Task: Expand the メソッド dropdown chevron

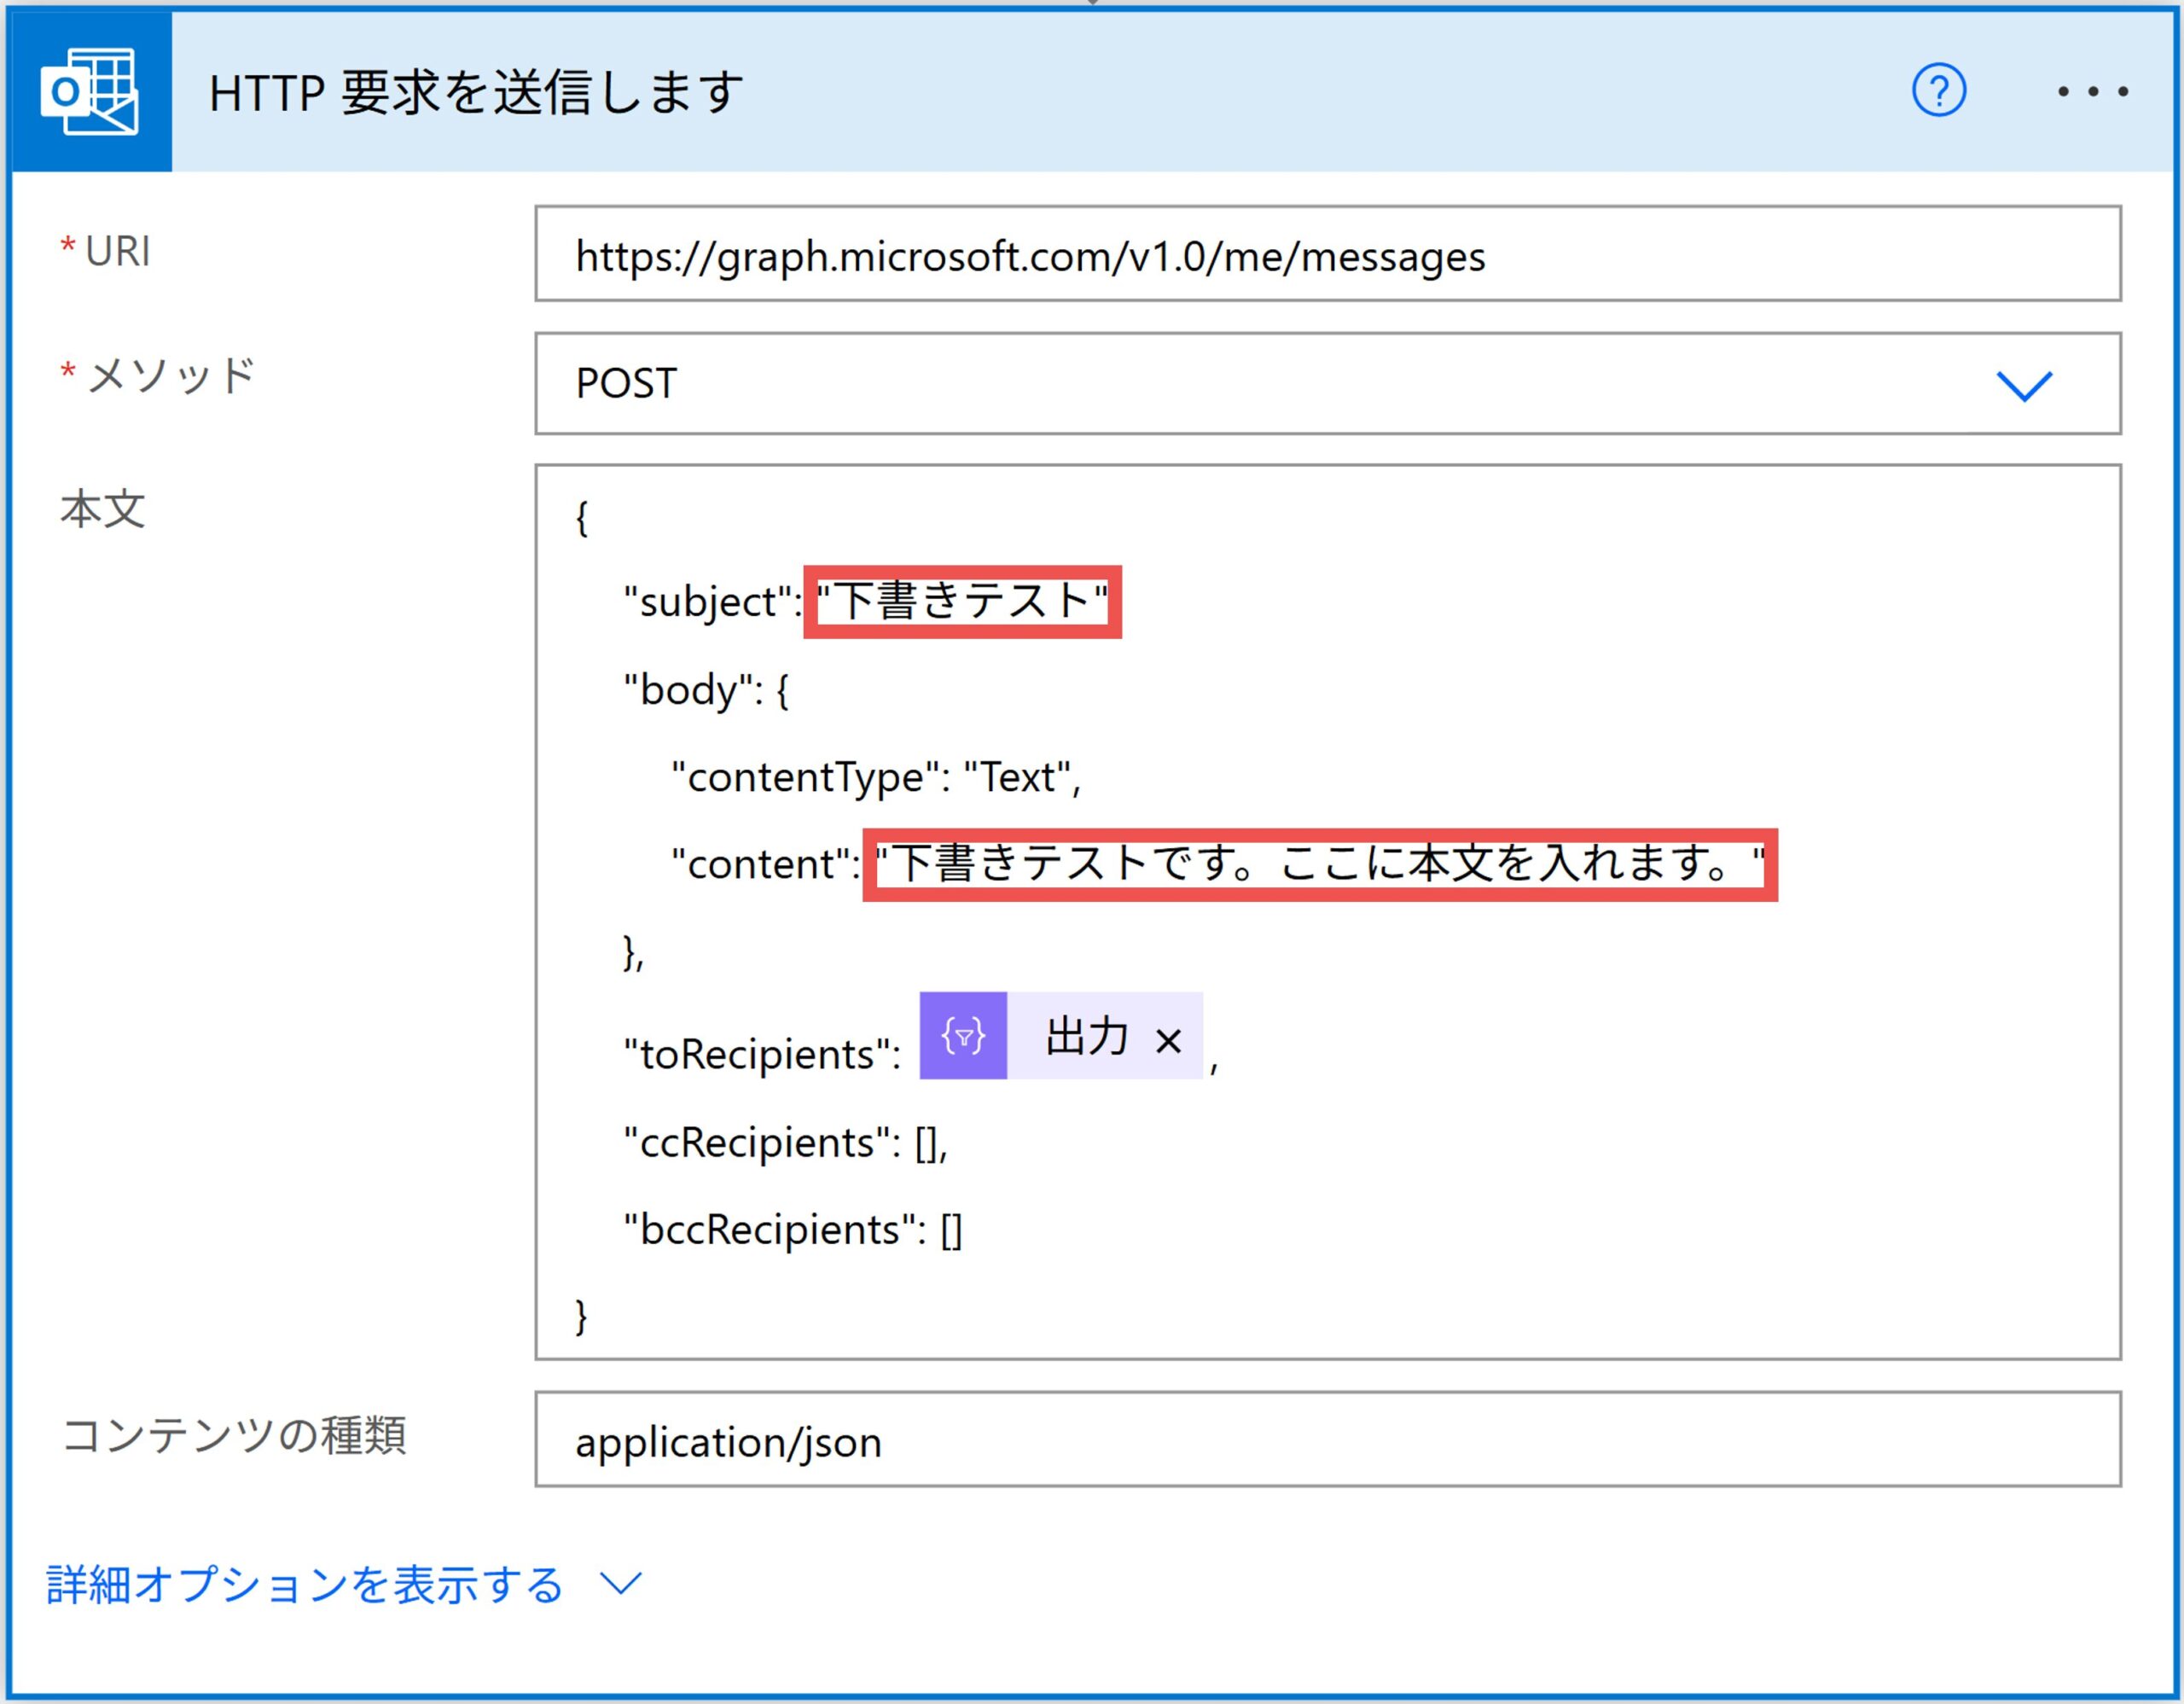Action: tap(2023, 385)
